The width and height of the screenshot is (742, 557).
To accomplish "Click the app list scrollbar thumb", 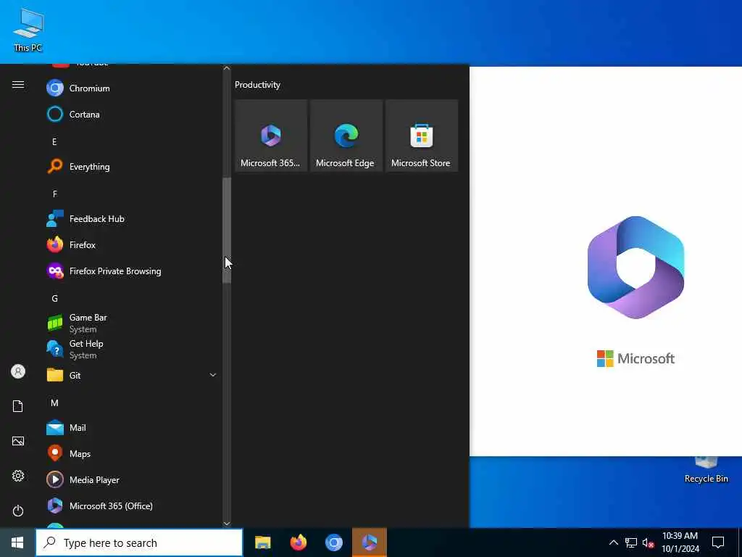I will tap(227, 231).
